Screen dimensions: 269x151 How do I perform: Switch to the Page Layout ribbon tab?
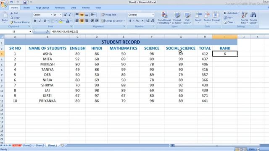[42, 8]
